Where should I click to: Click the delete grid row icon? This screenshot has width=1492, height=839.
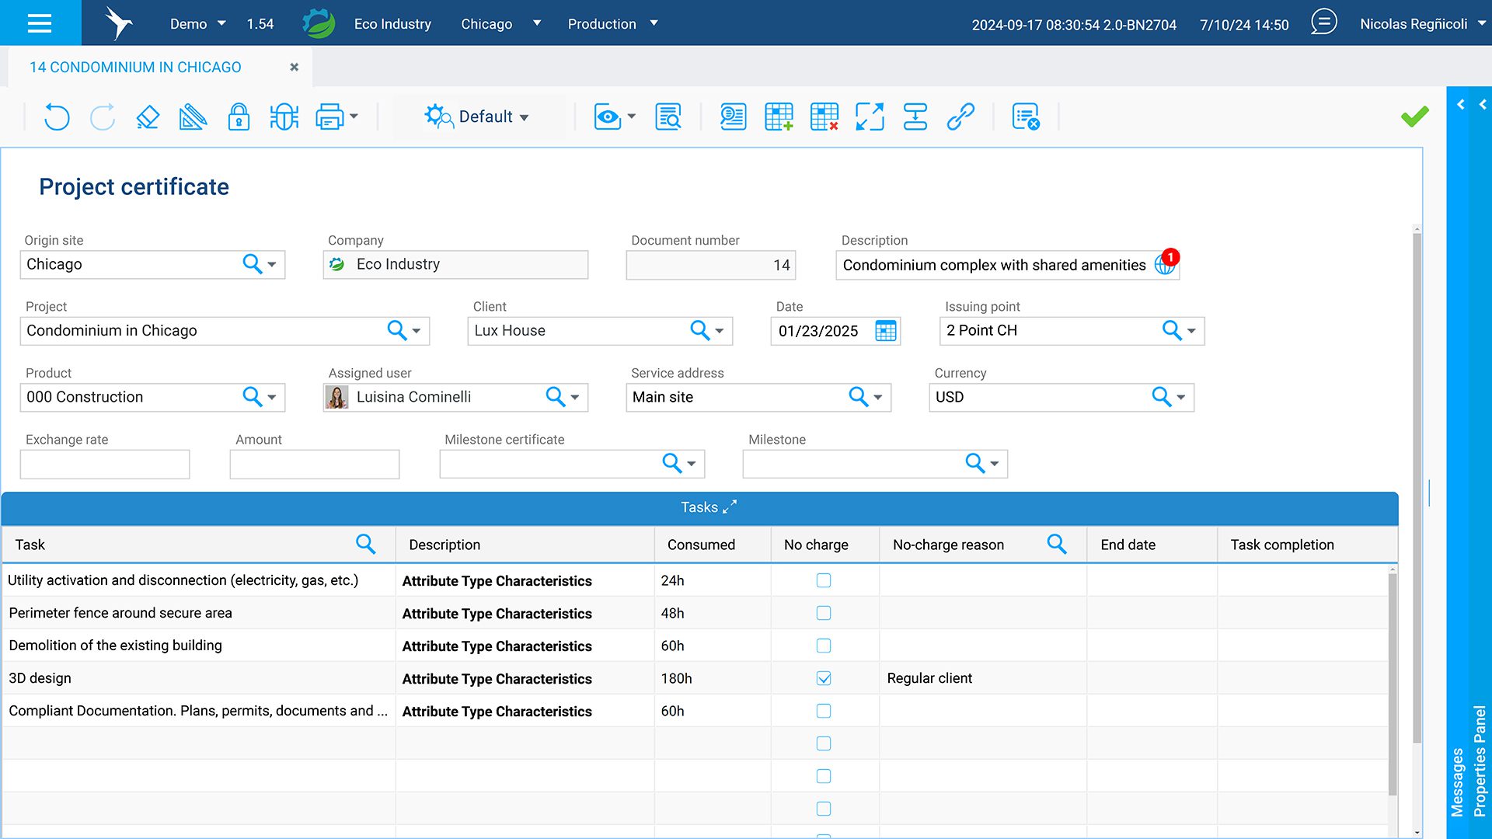coord(824,117)
